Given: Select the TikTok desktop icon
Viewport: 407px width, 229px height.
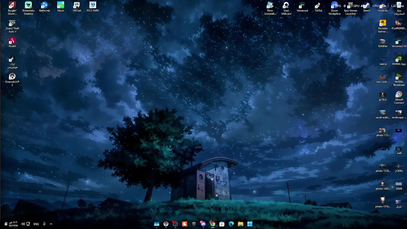Looking at the screenshot, I should 318,7.
